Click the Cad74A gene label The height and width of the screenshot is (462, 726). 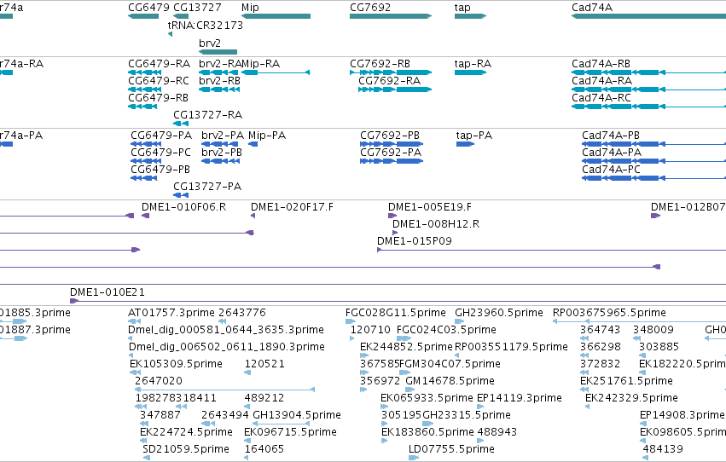(592, 8)
